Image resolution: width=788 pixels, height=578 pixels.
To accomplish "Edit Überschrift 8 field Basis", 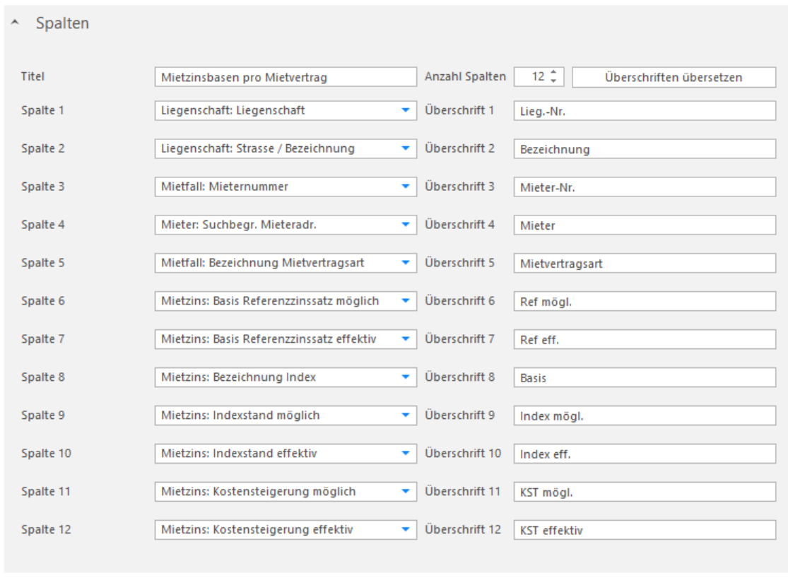I will [645, 378].
